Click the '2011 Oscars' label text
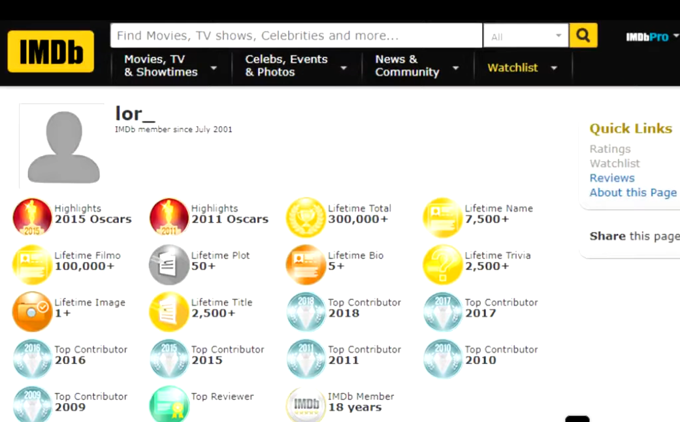The image size is (680, 422). 230,219
